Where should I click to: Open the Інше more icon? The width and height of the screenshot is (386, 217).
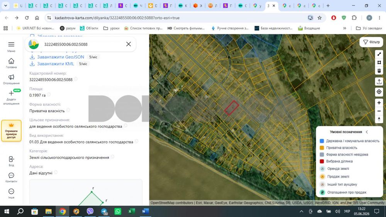[x=11, y=192]
